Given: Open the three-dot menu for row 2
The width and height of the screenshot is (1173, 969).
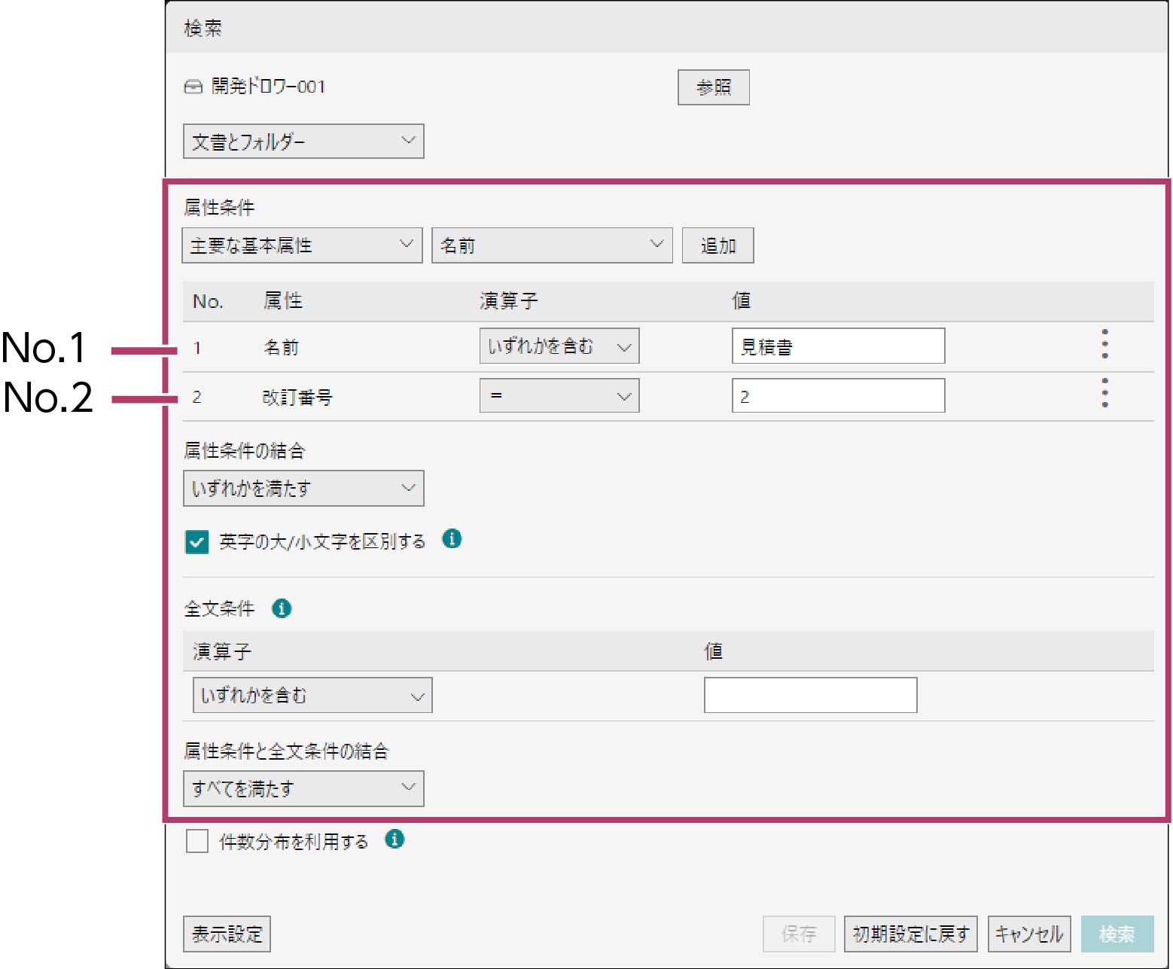Looking at the screenshot, I should [x=1104, y=393].
